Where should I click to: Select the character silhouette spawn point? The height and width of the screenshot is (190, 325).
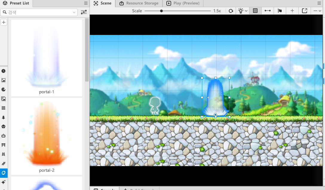[x=155, y=106]
